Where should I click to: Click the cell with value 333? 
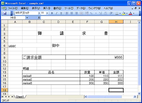[x=116, y=83]
